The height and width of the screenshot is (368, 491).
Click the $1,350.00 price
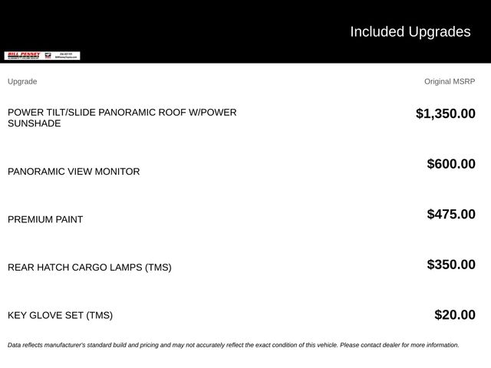[445, 113]
